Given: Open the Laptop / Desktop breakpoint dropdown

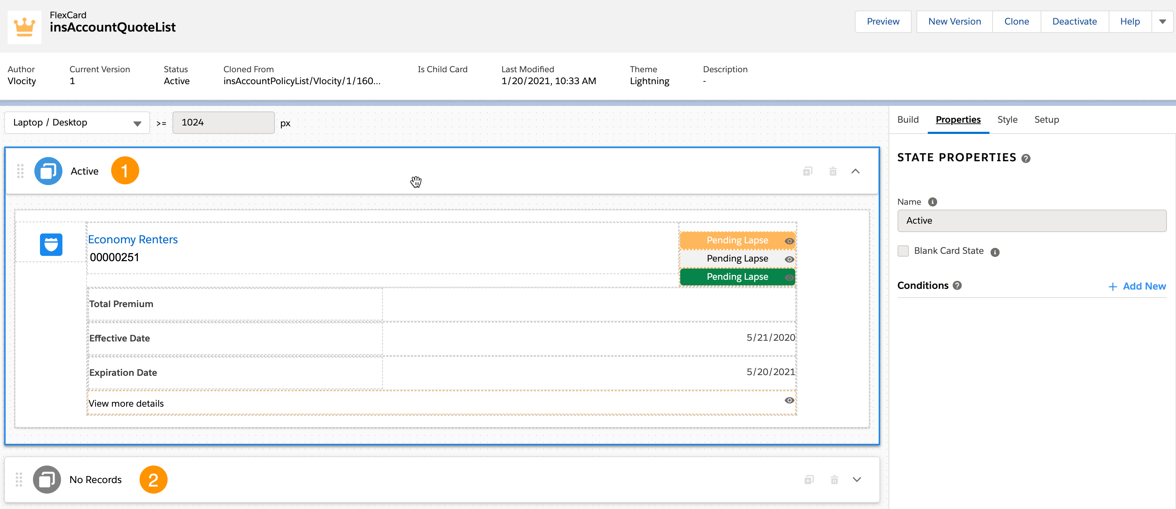Looking at the screenshot, I should click(x=77, y=122).
